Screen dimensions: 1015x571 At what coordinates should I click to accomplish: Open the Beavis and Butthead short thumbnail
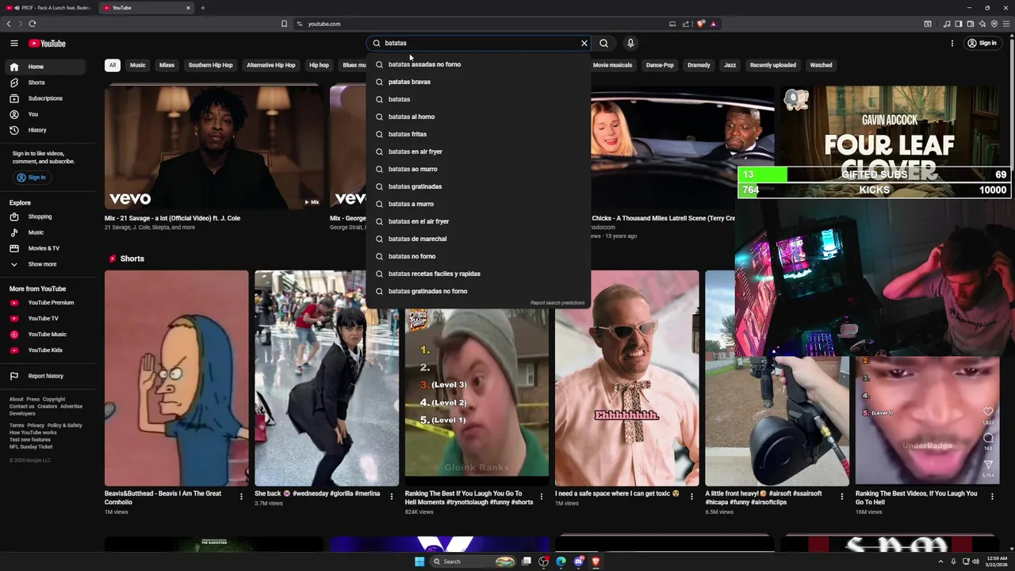(x=176, y=378)
